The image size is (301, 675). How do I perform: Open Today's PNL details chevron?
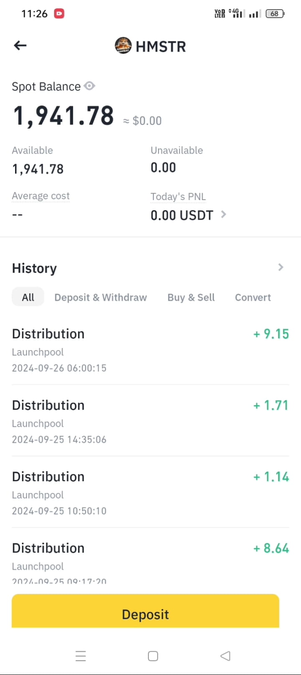224,214
